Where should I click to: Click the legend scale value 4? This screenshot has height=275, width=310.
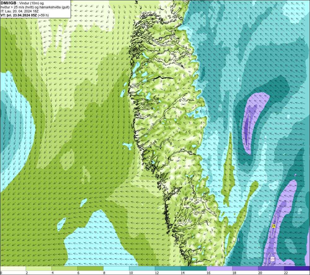53,273
